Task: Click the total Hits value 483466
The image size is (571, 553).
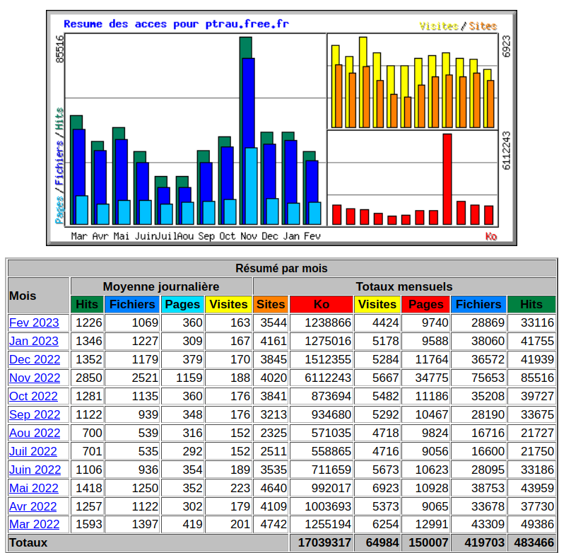Action: click(x=534, y=543)
